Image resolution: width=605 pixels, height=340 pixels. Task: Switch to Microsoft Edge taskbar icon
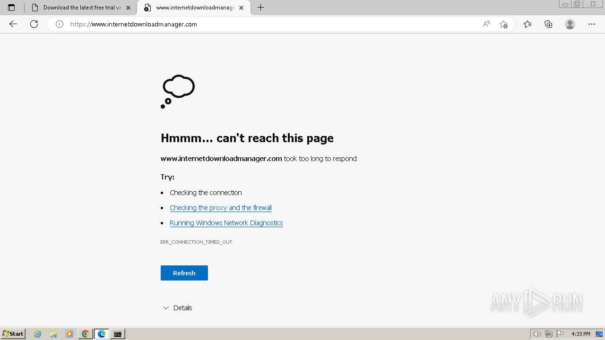pyautogui.click(x=102, y=334)
